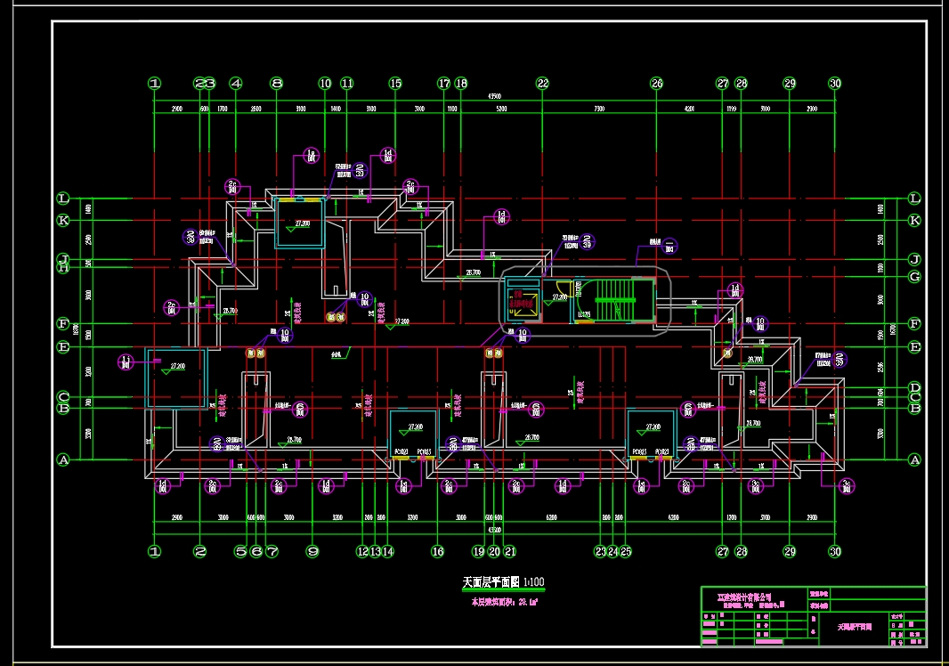The height and width of the screenshot is (666, 949).
Task: Select the 7300 dimension text
Action: [599, 109]
